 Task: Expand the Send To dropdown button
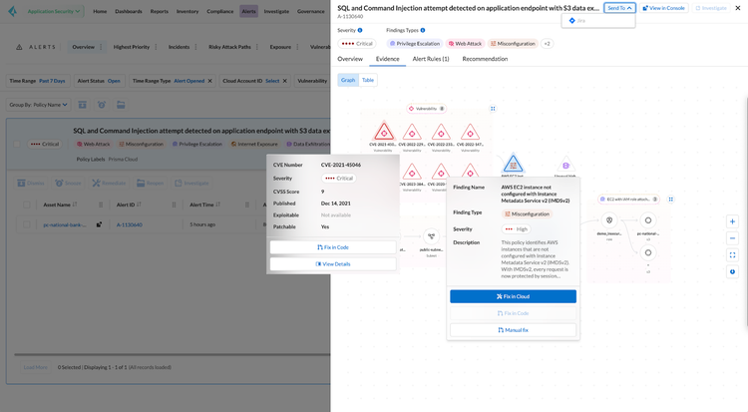point(619,8)
